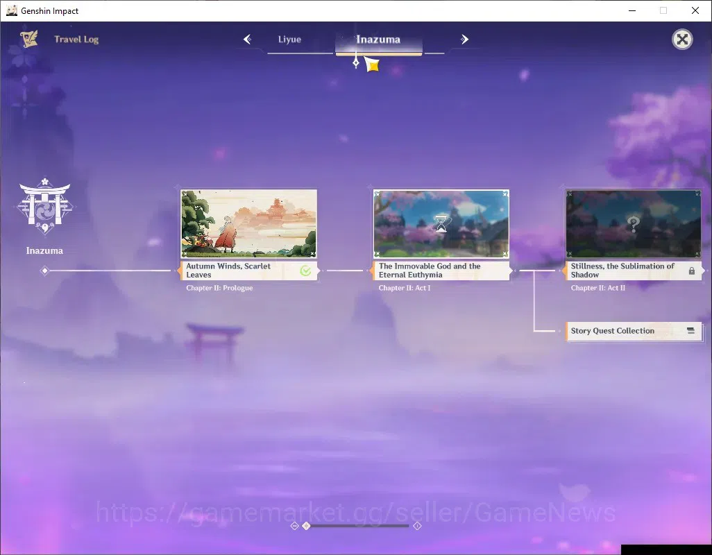Click the hourglass icon on Act I thumbnail
712x555 pixels.
pyautogui.click(x=441, y=223)
